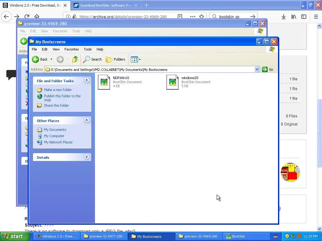Open the NDRWin10 BootSkin document
This screenshot has width=322, height=241.
pyautogui.click(x=120, y=82)
